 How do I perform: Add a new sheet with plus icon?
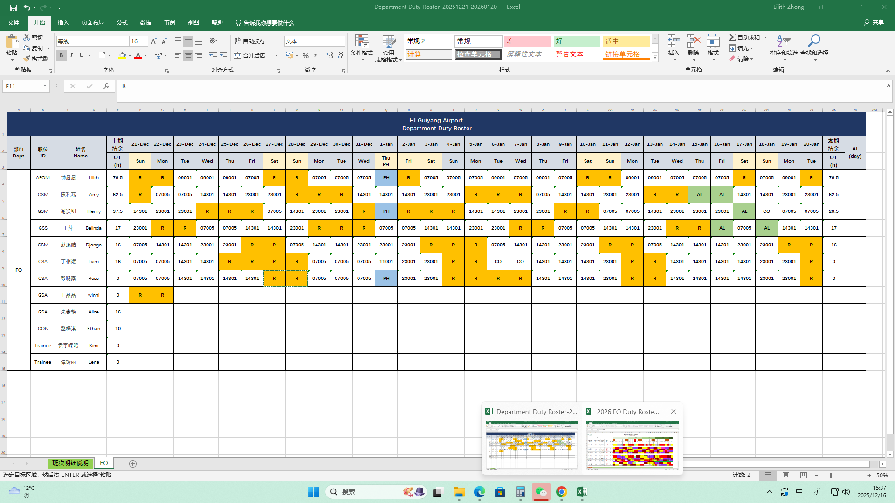click(x=133, y=464)
